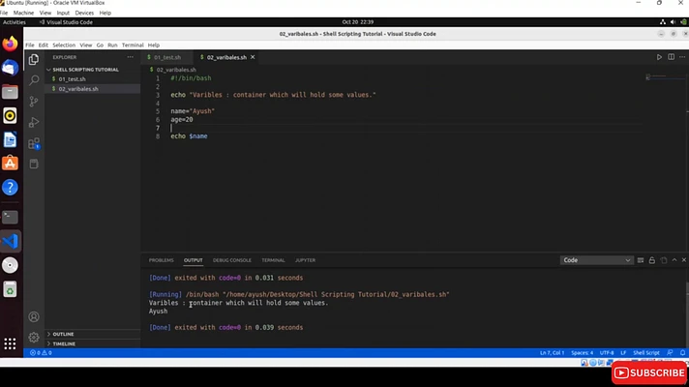Open the Extensions view
Viewport: 689px width, 387px height.
[34, 143]
